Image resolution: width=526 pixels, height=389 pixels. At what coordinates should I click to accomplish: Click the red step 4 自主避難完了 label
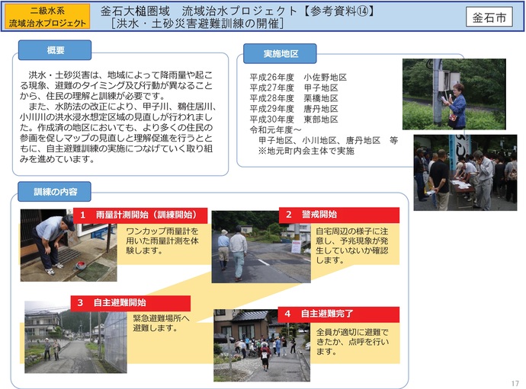point(338,314)
